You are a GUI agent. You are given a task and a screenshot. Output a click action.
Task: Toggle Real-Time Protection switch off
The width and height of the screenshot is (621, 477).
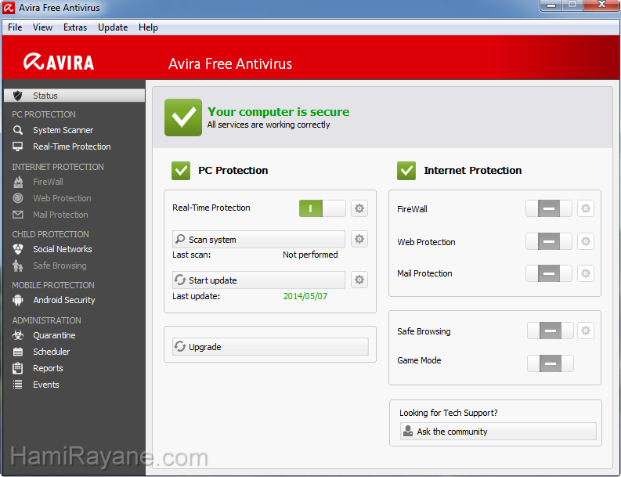point(323,208)
